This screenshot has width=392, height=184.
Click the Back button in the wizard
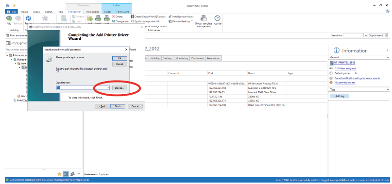click(x=102, y=106)
